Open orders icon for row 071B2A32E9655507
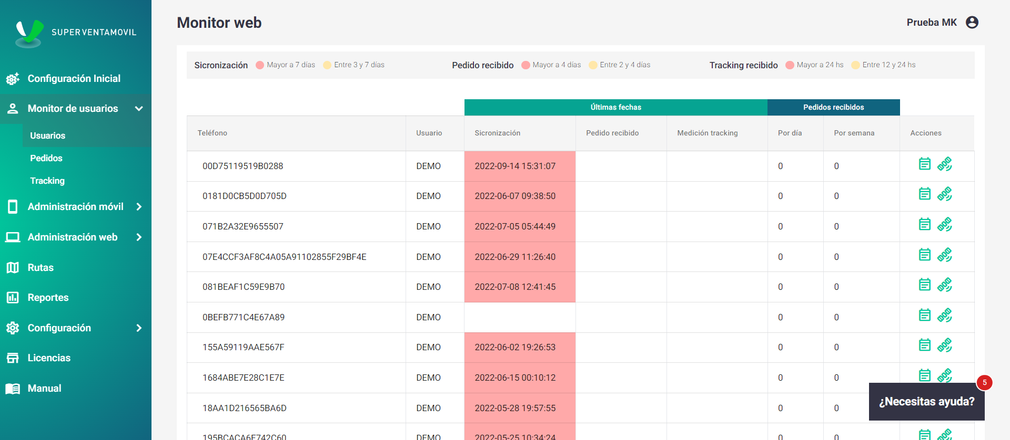This screenshot has height=440, width=1010. pyautogui.click(x=925, y=224)
